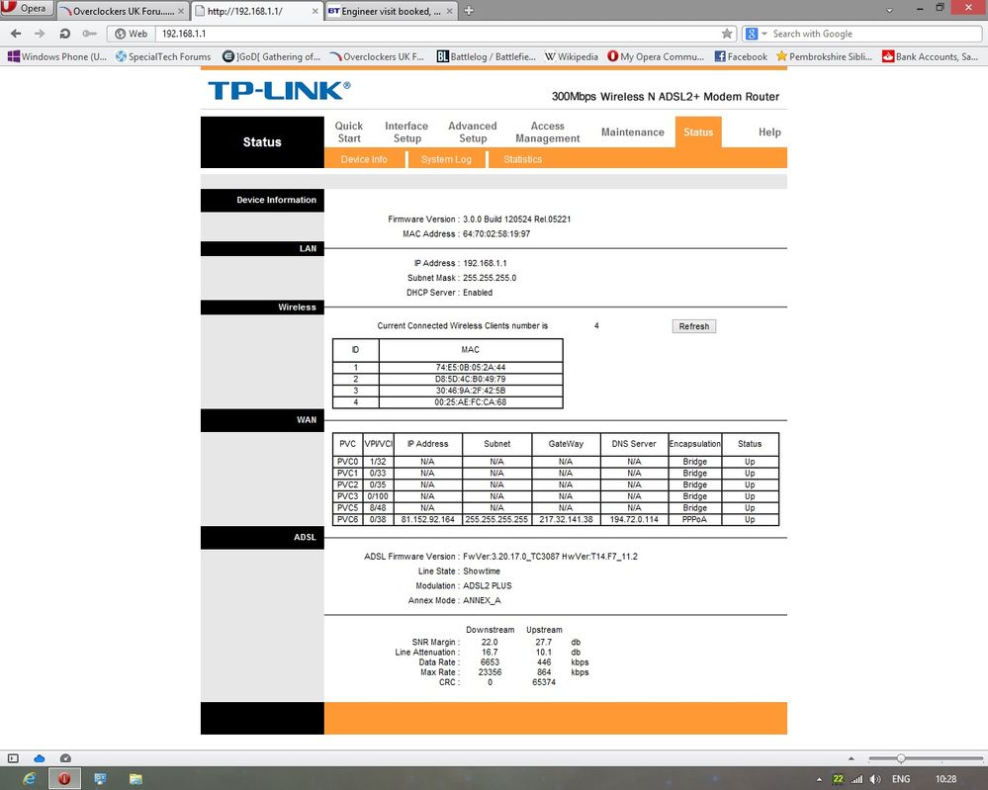Click DNS server value 194.72.0.114
Viewport: 988px width, 790px height.
[634, 520]
